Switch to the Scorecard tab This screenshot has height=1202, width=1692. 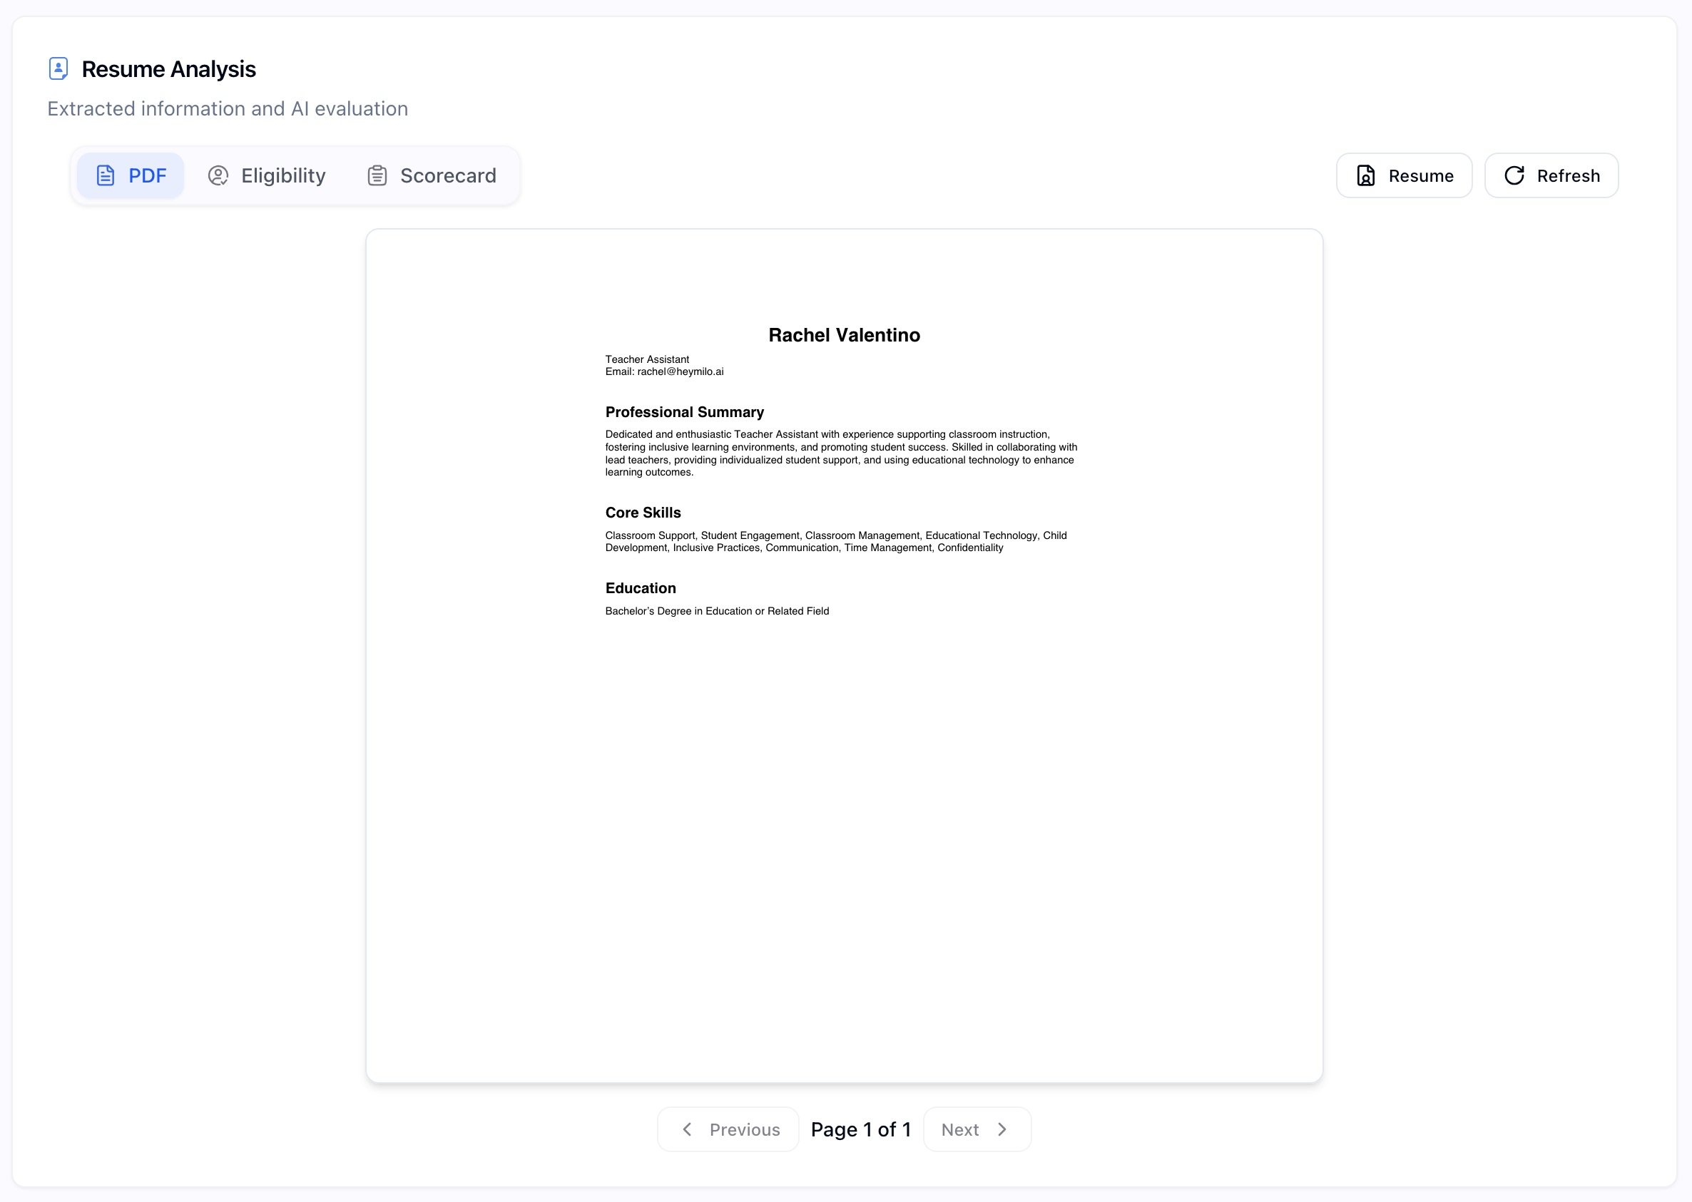click(x=432, y=175)
